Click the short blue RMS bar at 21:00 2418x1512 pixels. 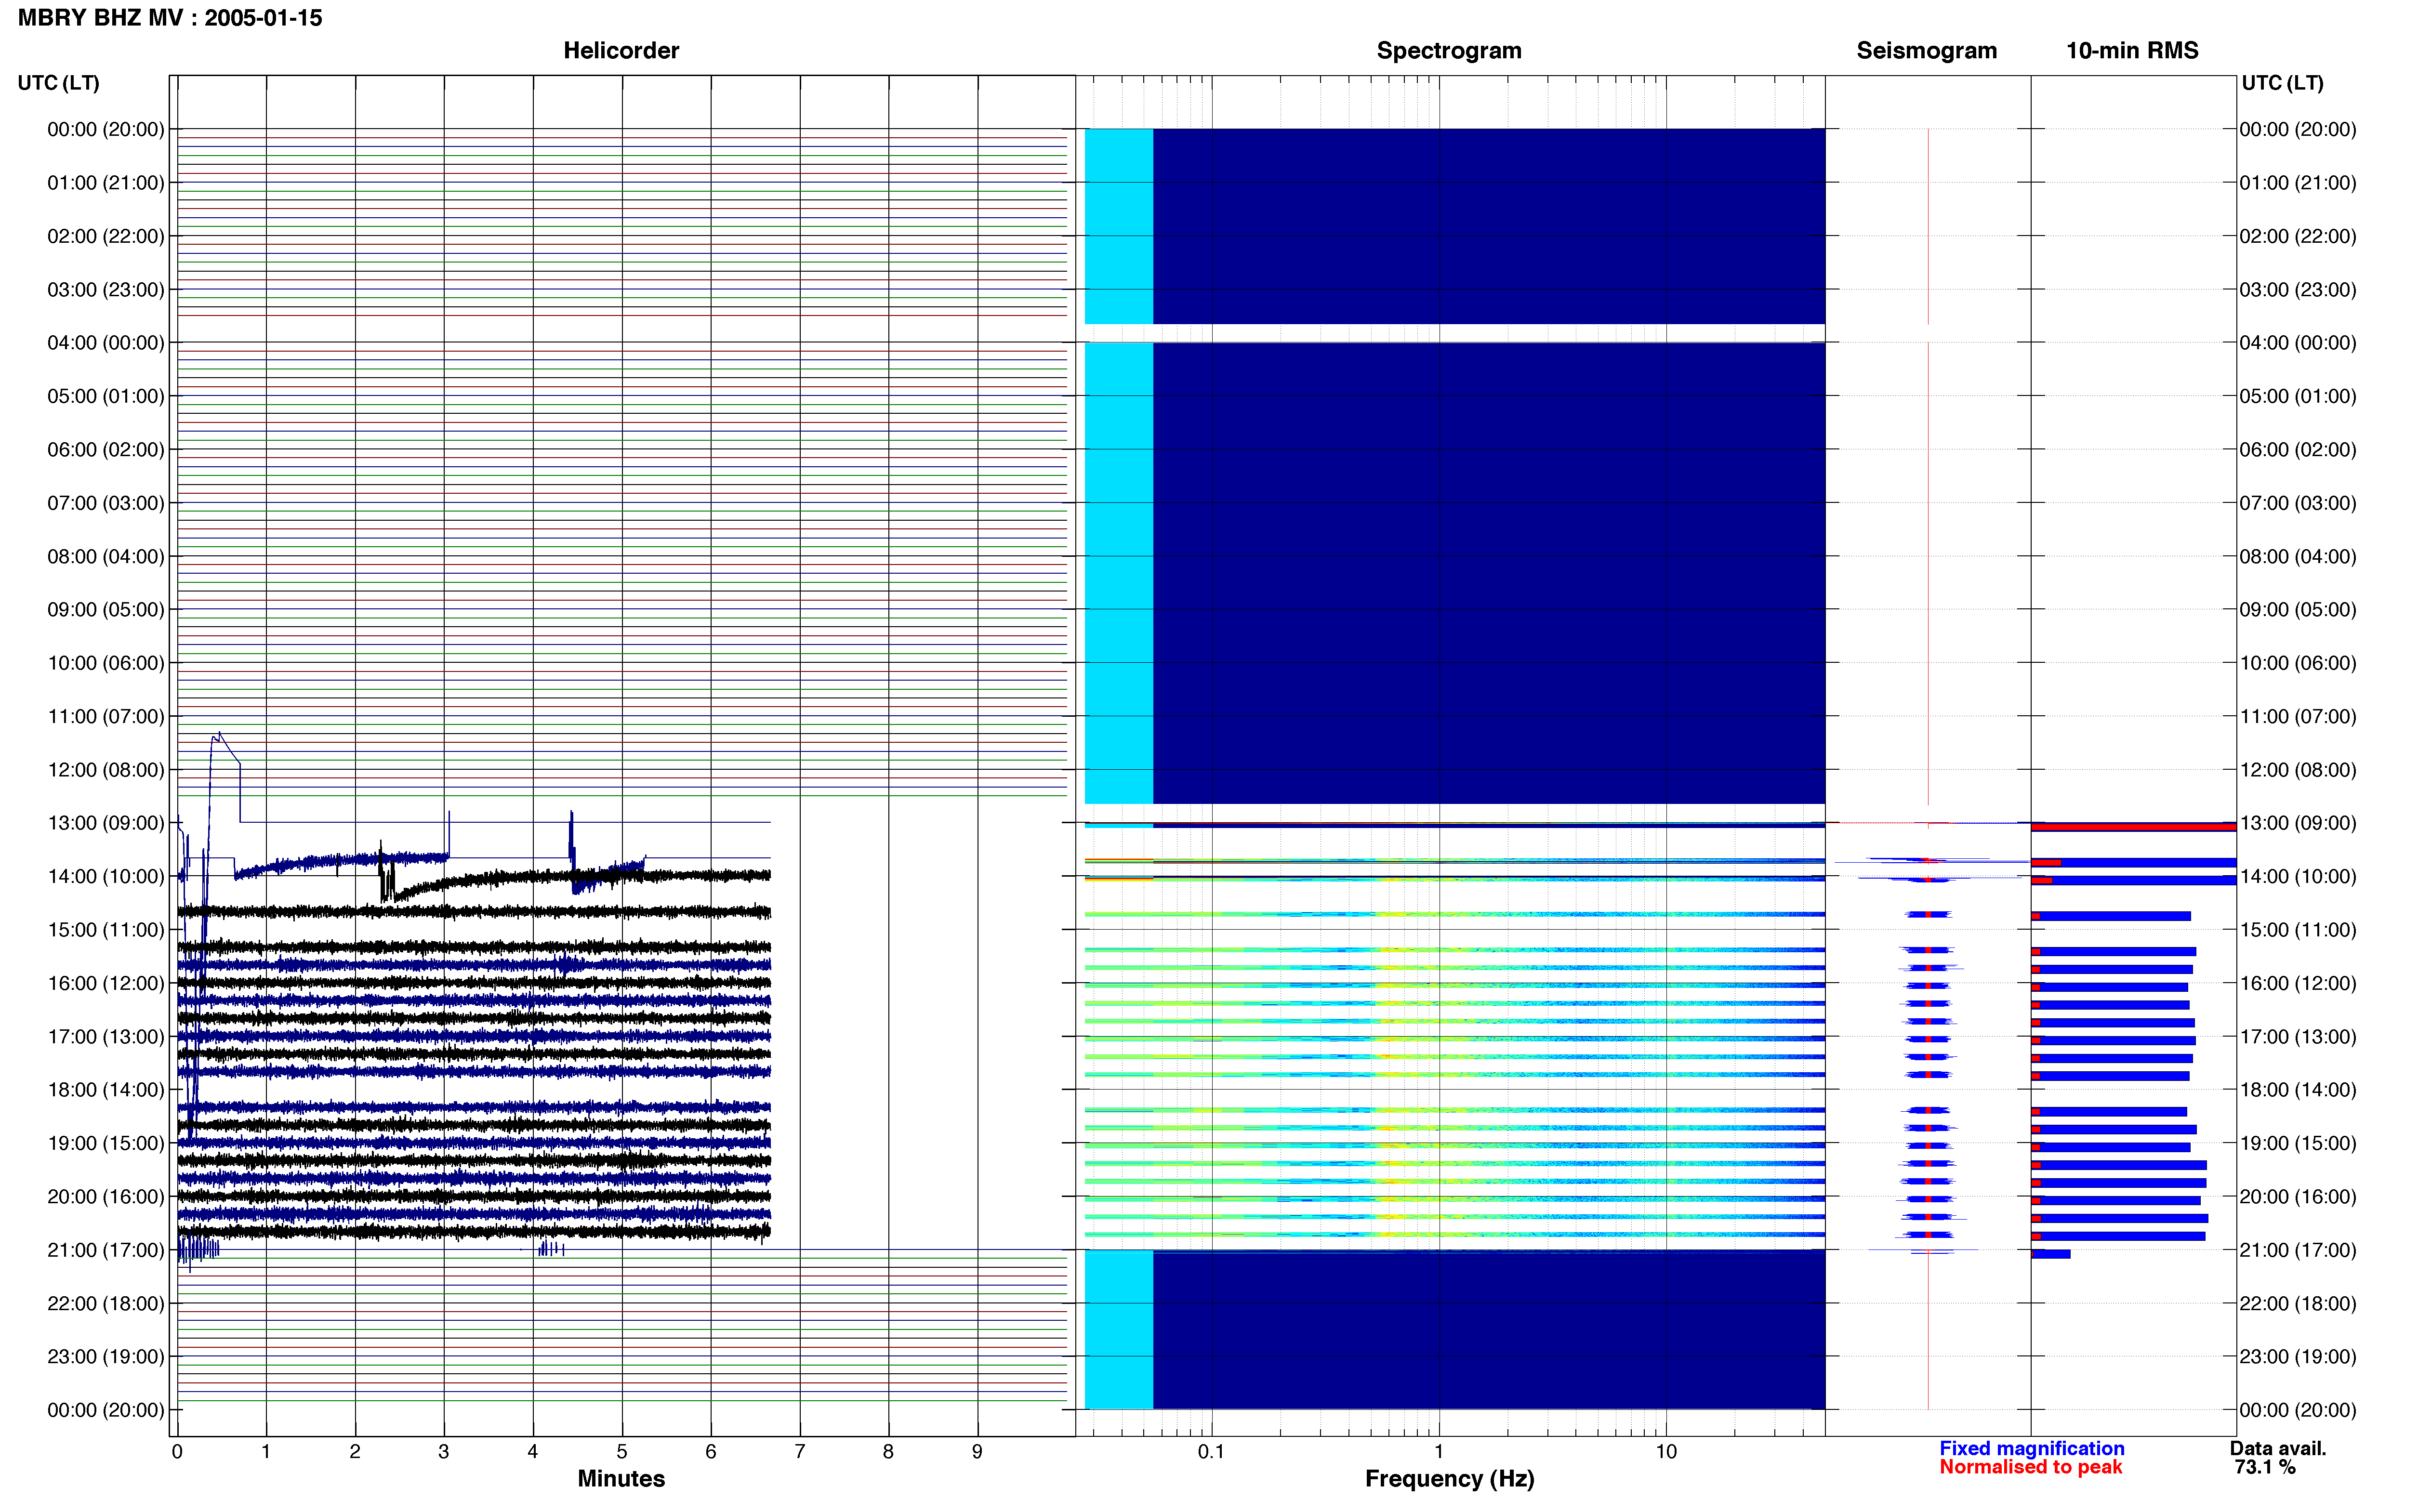(2051, 1254)
